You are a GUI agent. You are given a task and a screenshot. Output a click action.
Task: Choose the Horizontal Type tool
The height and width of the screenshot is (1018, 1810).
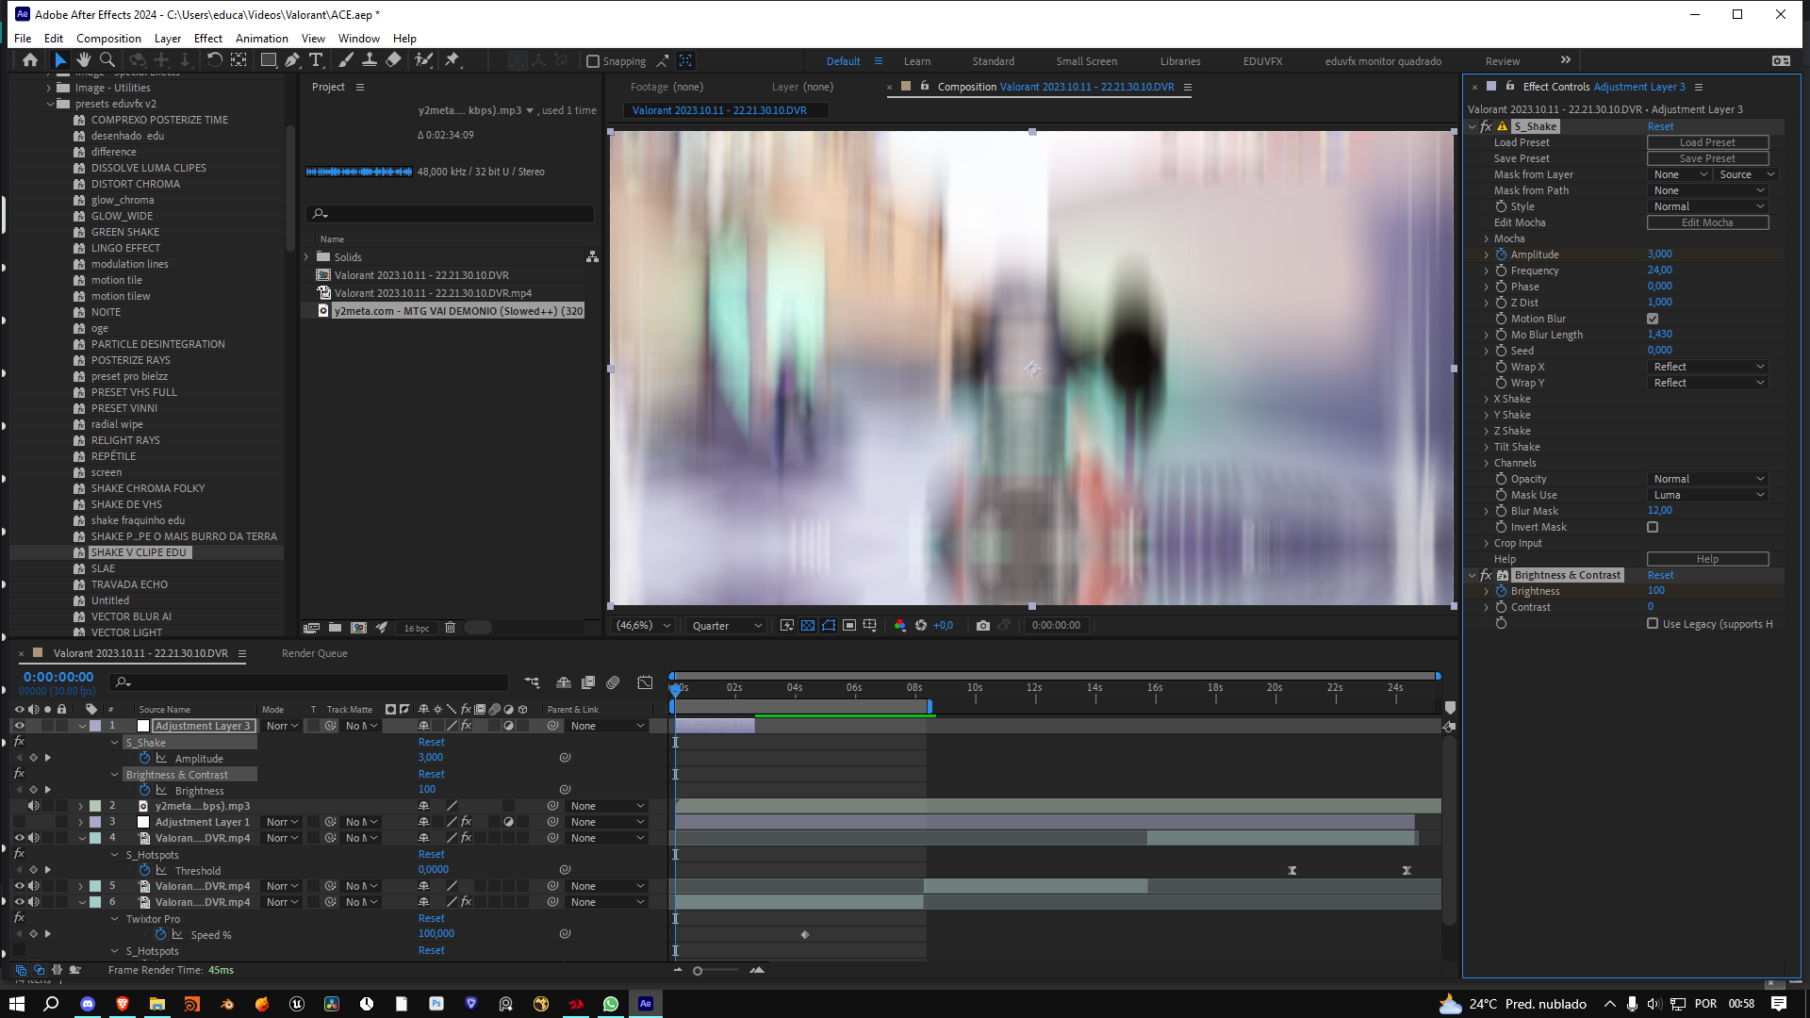[x=317, y=59]
